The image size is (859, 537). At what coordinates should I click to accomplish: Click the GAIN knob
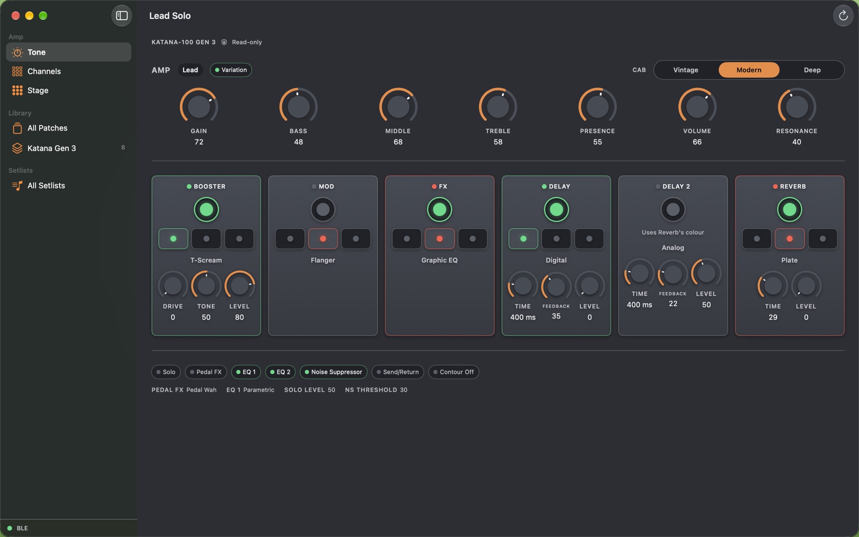point(199,107)
